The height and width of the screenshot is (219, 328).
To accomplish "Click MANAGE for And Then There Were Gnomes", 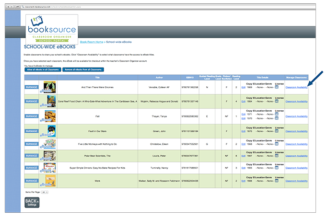I will 32,87.
